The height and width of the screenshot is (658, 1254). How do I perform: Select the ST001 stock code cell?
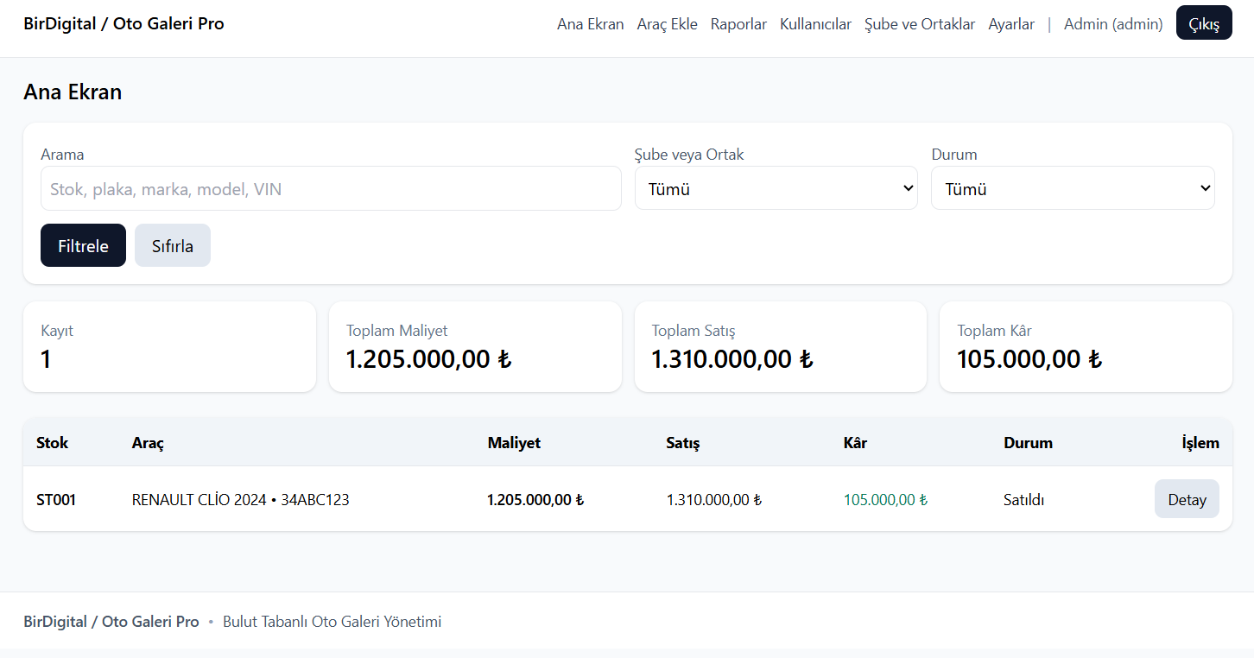[x=56, y=499]
